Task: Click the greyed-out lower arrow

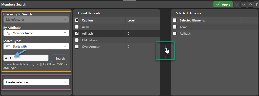Action: [x=165, y=57]
